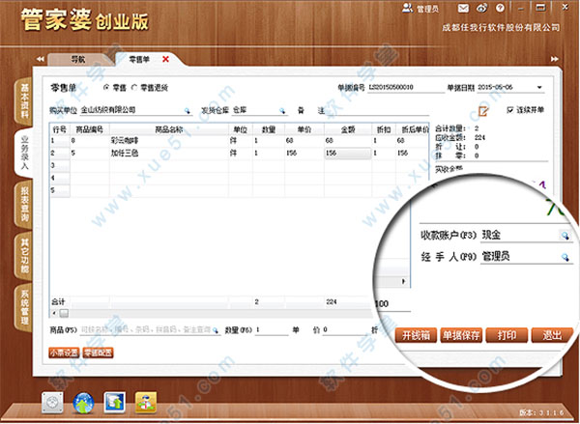Click the table scrollbar left arrow
The height and width of the screenshot is (424, 580).
[x=54, y=314]
